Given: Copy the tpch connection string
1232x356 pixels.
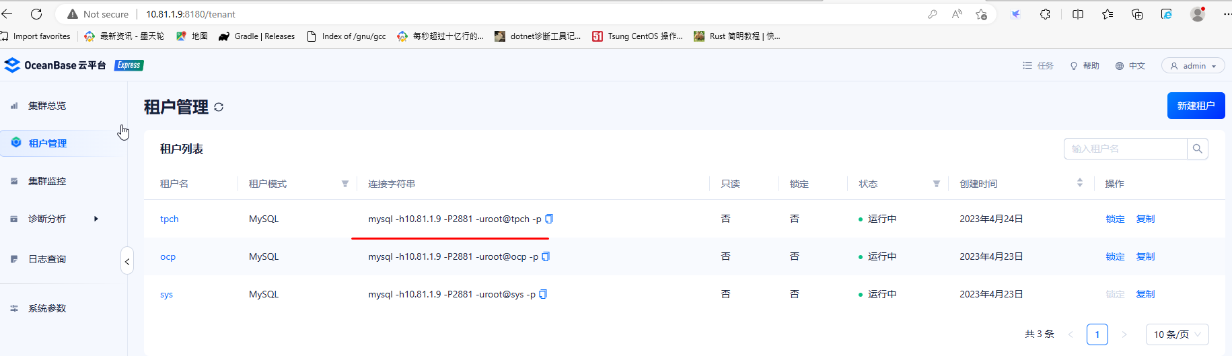Looking at the screenshot, I should tap(549, 219).
